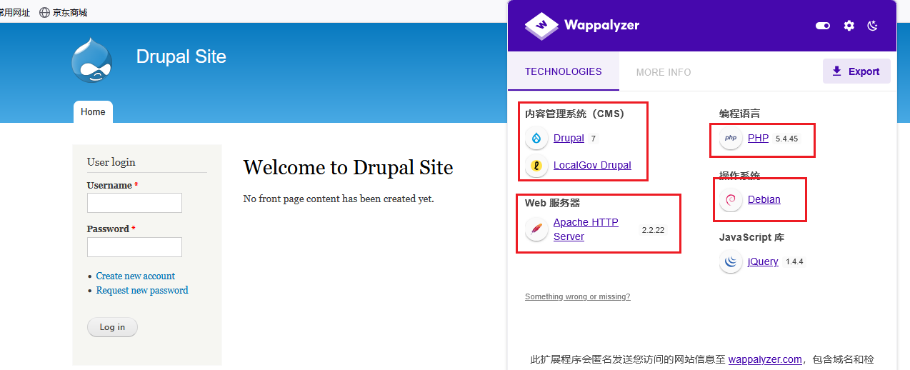Click 'No front page content' message text

pos(339,199)
